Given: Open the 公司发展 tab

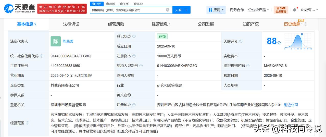Looking at the screenshot, I should pos(206,24).
